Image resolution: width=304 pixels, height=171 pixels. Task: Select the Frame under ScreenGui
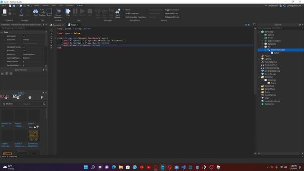(274, 83)
